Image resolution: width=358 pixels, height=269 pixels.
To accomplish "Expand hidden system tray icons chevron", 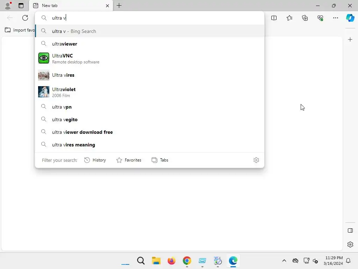I will [x=284, y=261].
